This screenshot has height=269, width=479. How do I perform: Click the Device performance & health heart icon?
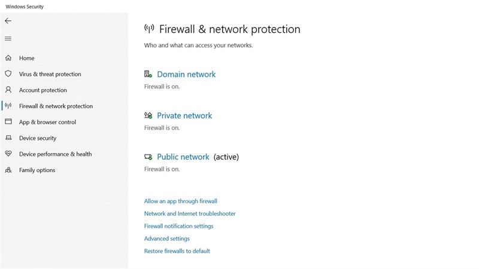click(8, 154)
